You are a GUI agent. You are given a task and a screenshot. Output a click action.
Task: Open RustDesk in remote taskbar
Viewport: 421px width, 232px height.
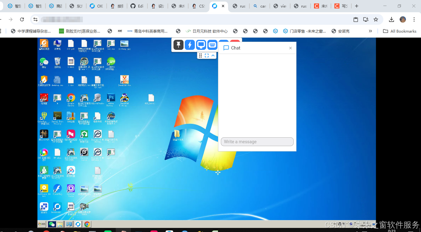(x=78, y=224)
